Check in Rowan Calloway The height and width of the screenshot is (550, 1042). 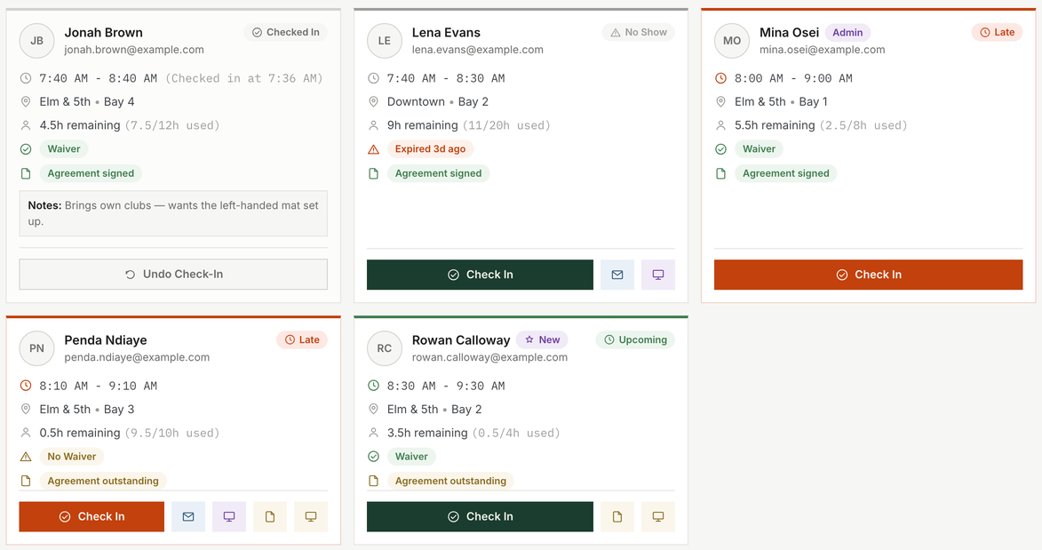click(480, 517)
